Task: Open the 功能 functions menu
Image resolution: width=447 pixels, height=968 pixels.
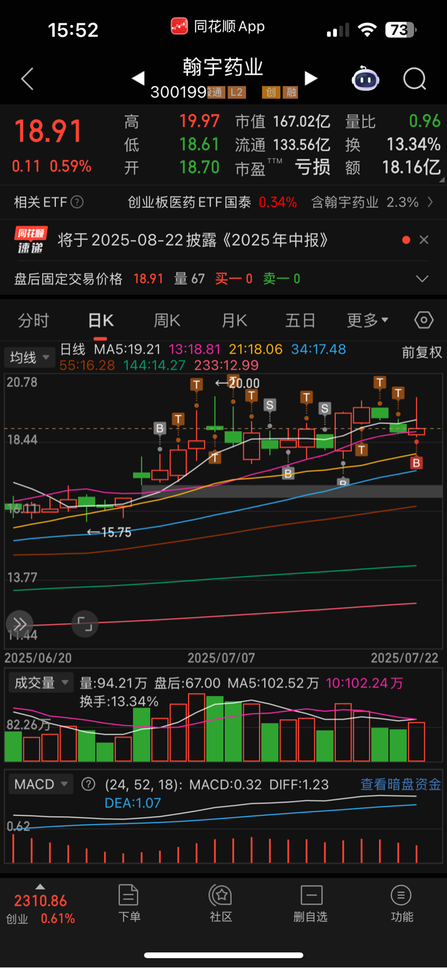Action: (x=402, y=903)
